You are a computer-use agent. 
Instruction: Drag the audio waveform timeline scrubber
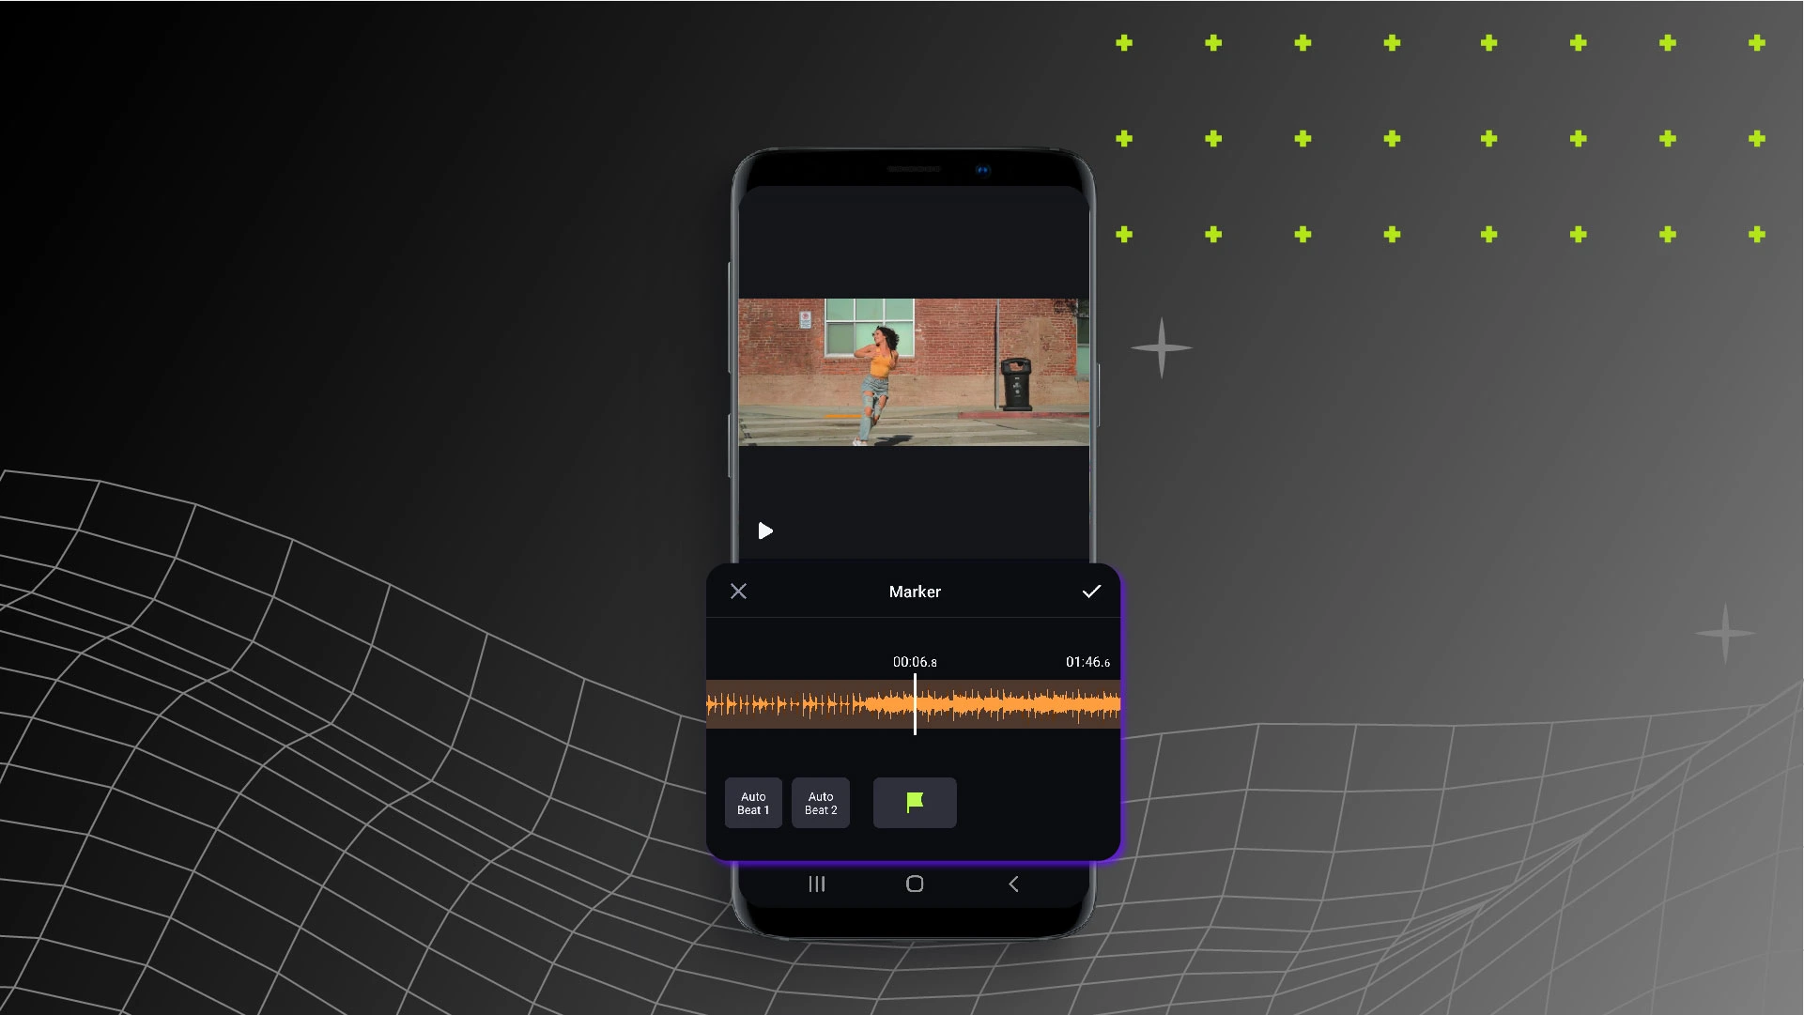pyautogui.click(x=915, y=704)
